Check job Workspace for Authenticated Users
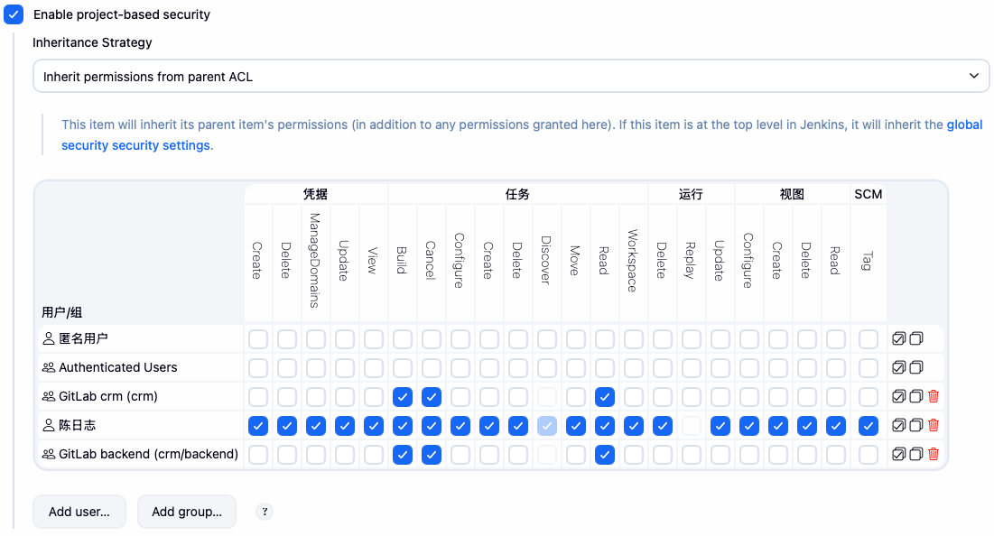994x536 pixels. 634,368
